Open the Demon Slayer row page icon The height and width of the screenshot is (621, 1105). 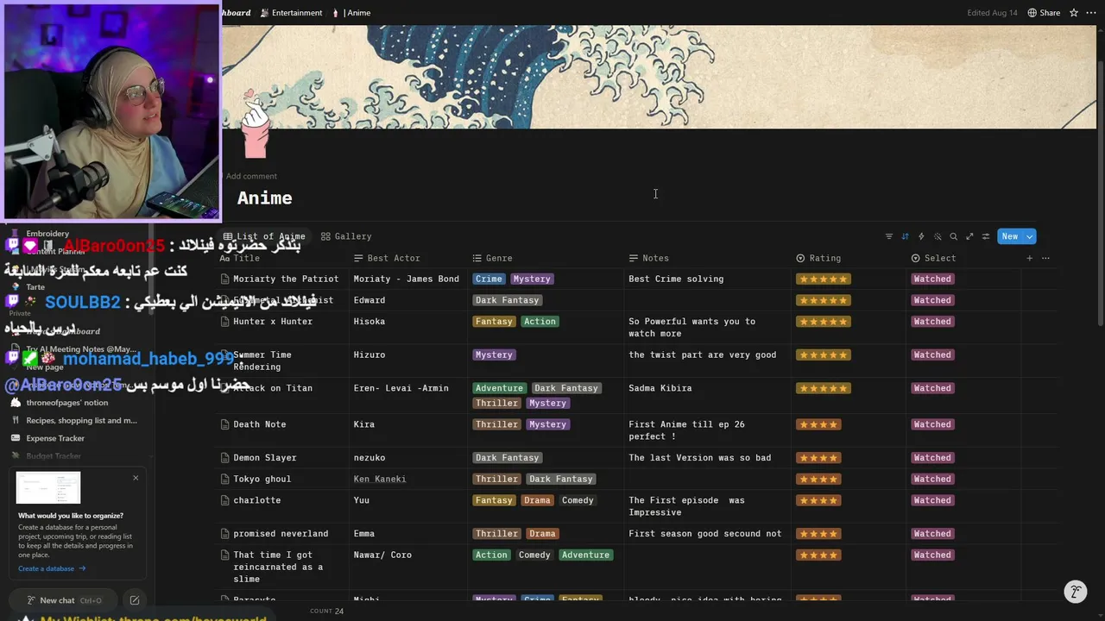[224, 458]
